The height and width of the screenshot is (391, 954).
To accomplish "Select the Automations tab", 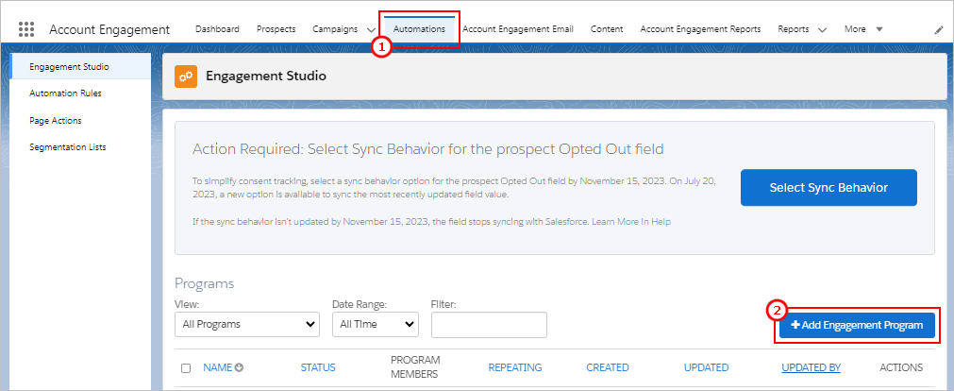I will click(419, 28).
